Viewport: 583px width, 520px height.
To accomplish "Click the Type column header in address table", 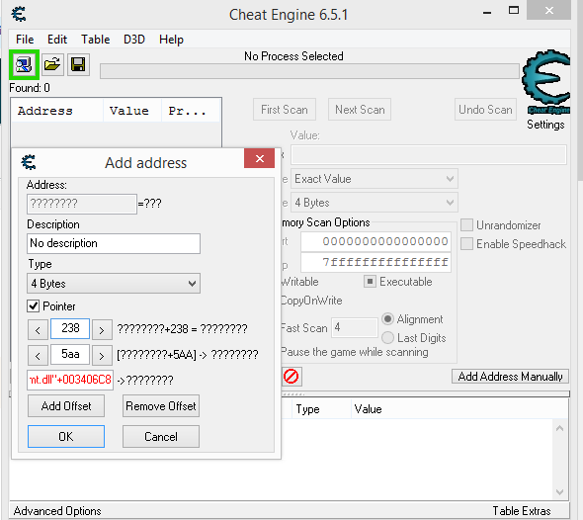I will point(321,409).
